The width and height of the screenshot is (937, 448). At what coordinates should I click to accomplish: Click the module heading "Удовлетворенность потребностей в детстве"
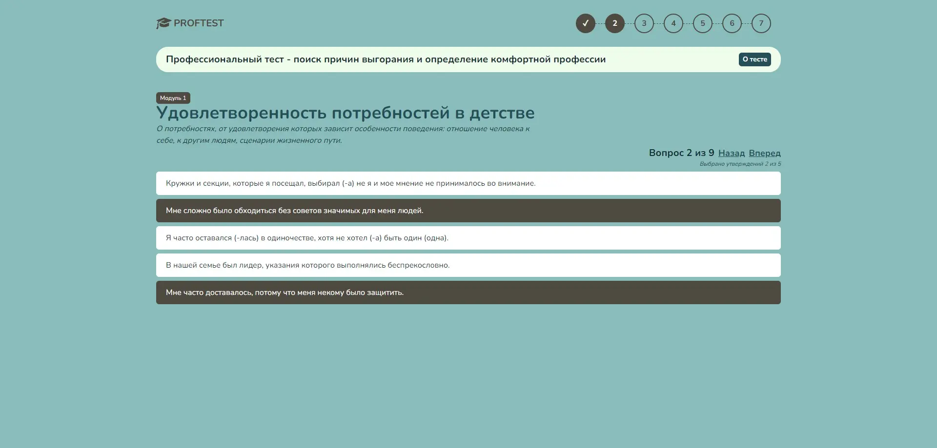(345, 113)
